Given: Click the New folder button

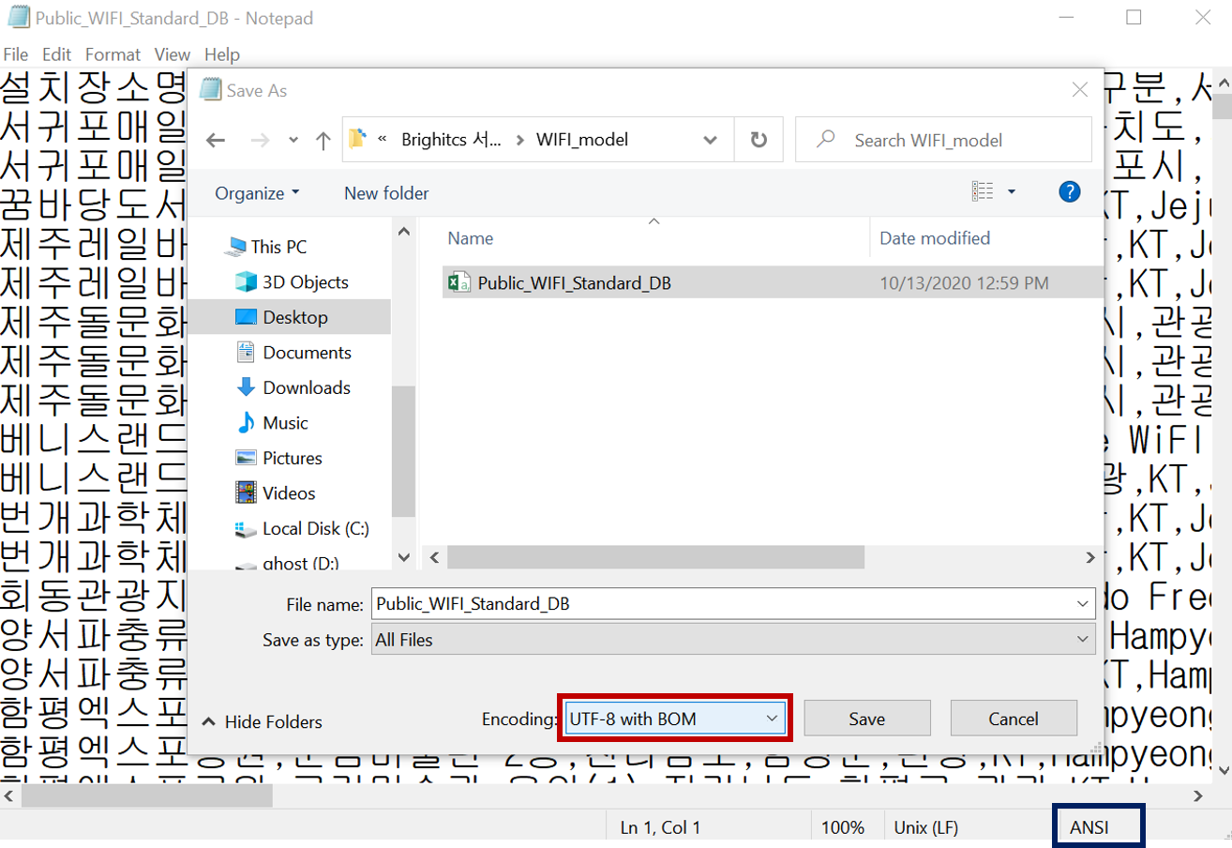Looking at the screenshot, I should point(386,193).
